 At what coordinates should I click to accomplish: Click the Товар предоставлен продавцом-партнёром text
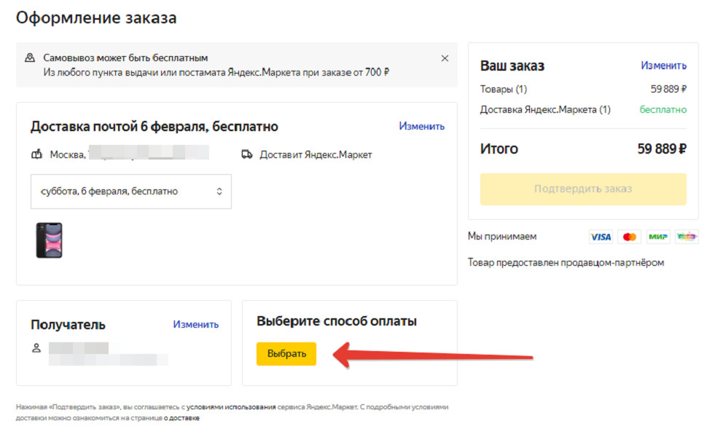pos(566,263)
